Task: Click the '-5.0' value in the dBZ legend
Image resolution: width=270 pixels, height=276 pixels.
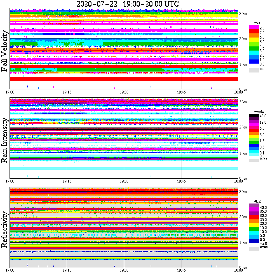Action: (263, 243)
